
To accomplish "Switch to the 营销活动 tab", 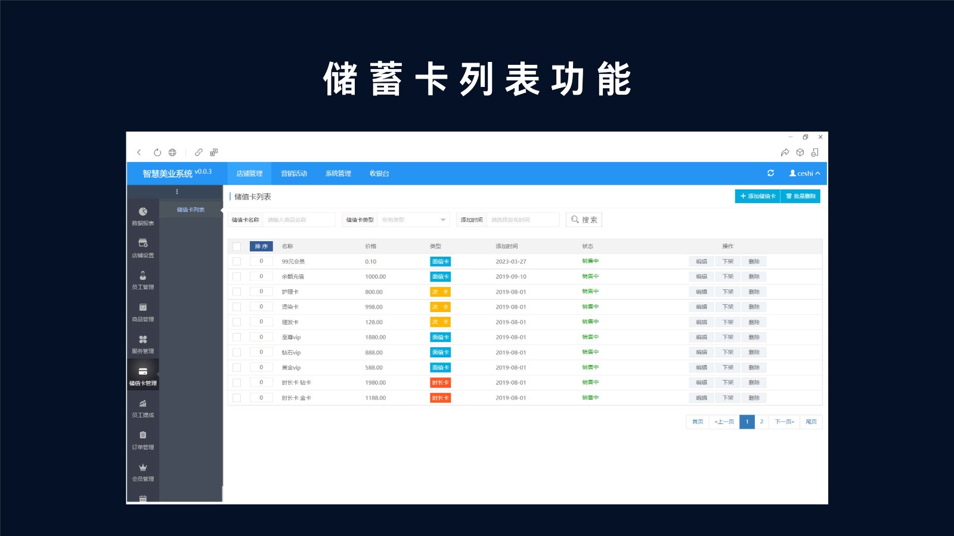I will click(x=294, y=173).
